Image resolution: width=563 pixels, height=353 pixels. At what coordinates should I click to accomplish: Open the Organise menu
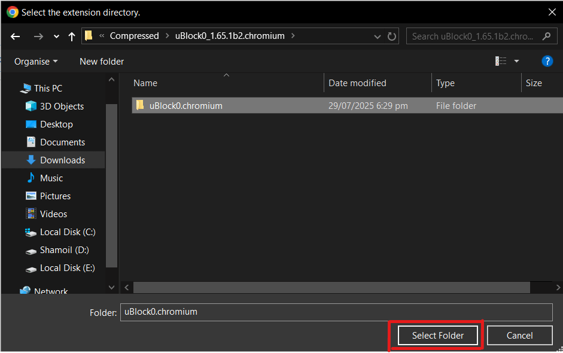36,62
